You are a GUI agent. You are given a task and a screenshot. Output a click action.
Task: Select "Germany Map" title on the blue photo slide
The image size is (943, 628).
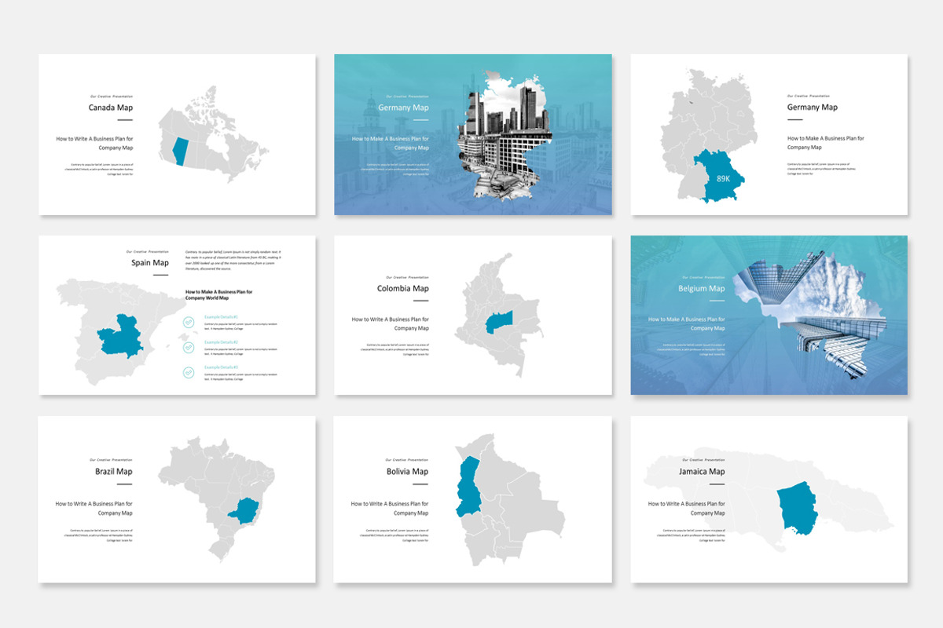(403, 108)
